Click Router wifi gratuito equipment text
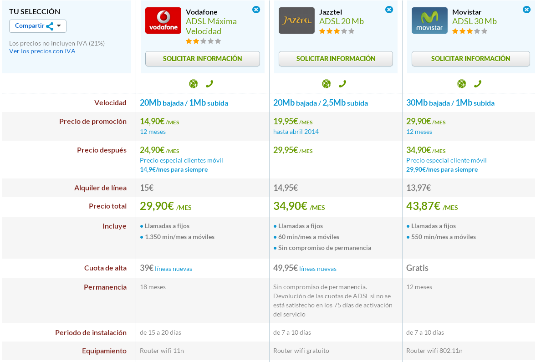Screen dimensions: 536x362 pos(301,351)
